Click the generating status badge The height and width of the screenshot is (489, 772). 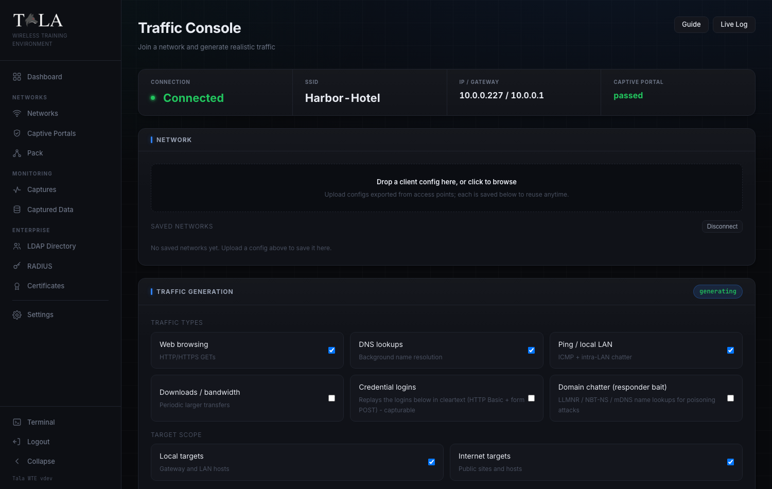[x=717, y=291]
